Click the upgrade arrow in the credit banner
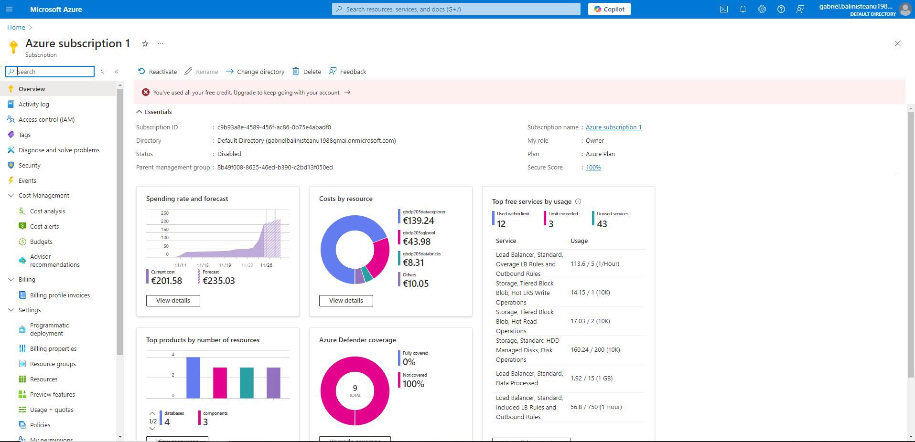915x442 pixels. click(x=347, y=93)
